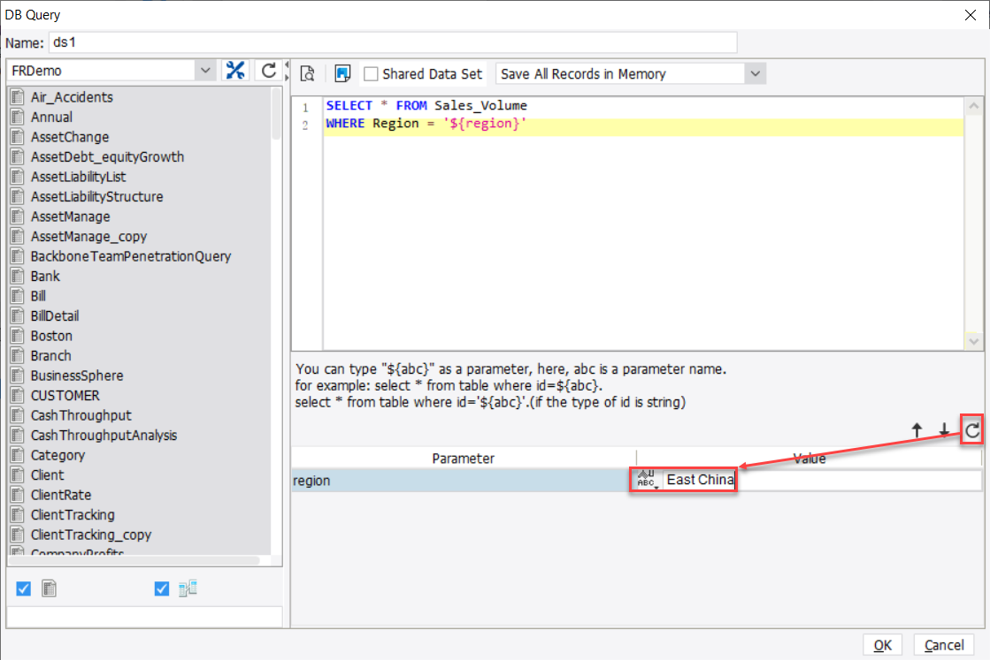Enable the Shared Data Set checkbox
This screenshot has width=990, height=660.
click(x=371, y=73)
